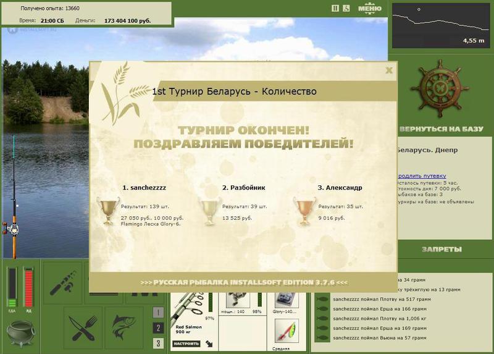The width and height of the screenshot is (494, 354).
Task: Click the prize text 27 050 руб., 10 000 руб.
Action: tap(152, 218)
